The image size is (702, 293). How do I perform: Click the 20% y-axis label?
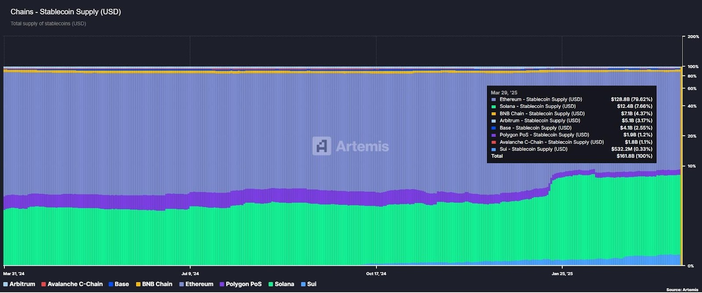(692, 136)
